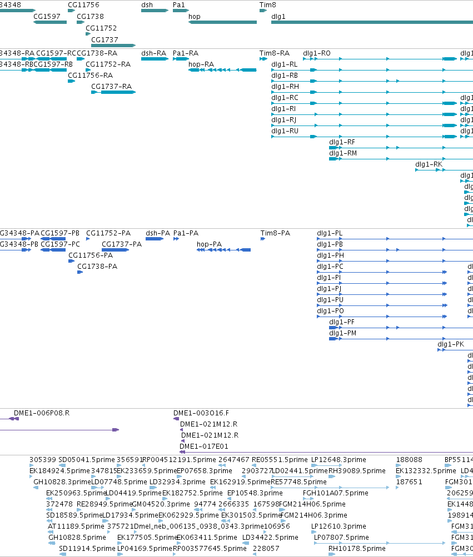Select the dlg1-RM transcript label
The image size is (473, 557).
pyautogui.click(x=343, y=153)
